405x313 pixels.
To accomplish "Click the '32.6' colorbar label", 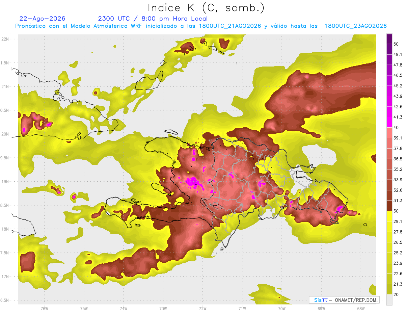I will click(398, 190).
